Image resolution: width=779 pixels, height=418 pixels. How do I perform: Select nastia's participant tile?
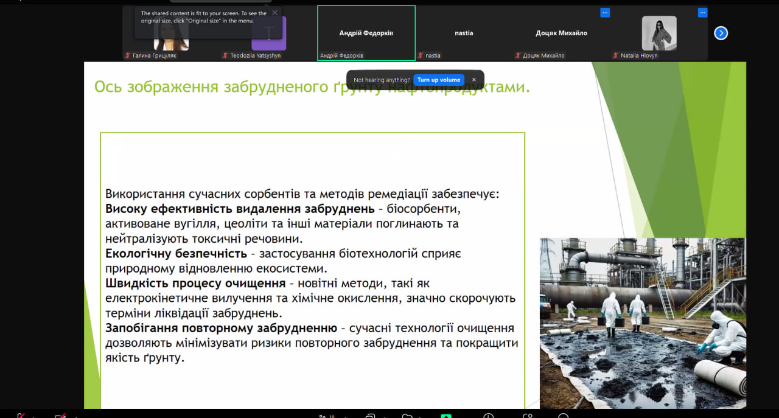tap(464, 33)
